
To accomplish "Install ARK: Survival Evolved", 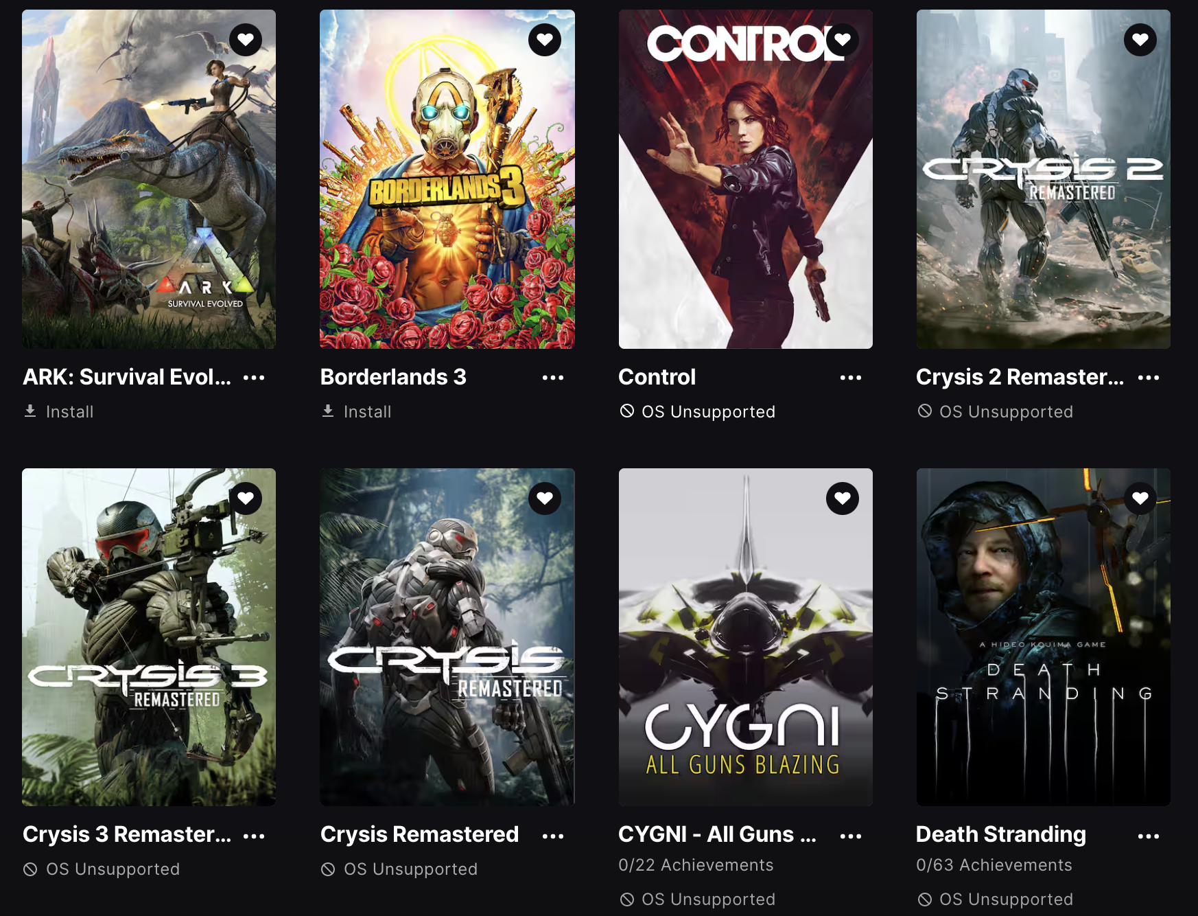I will point(59,411).
